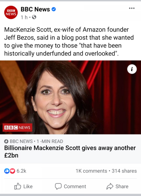141x196 pixels.
Task: Like the post using Like button
Action: click(x=23, y=186)
